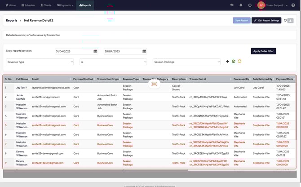This screenshot has width=301, height=187.
Task: Sort by the Payment Date column header
Action: pos(284,79)
